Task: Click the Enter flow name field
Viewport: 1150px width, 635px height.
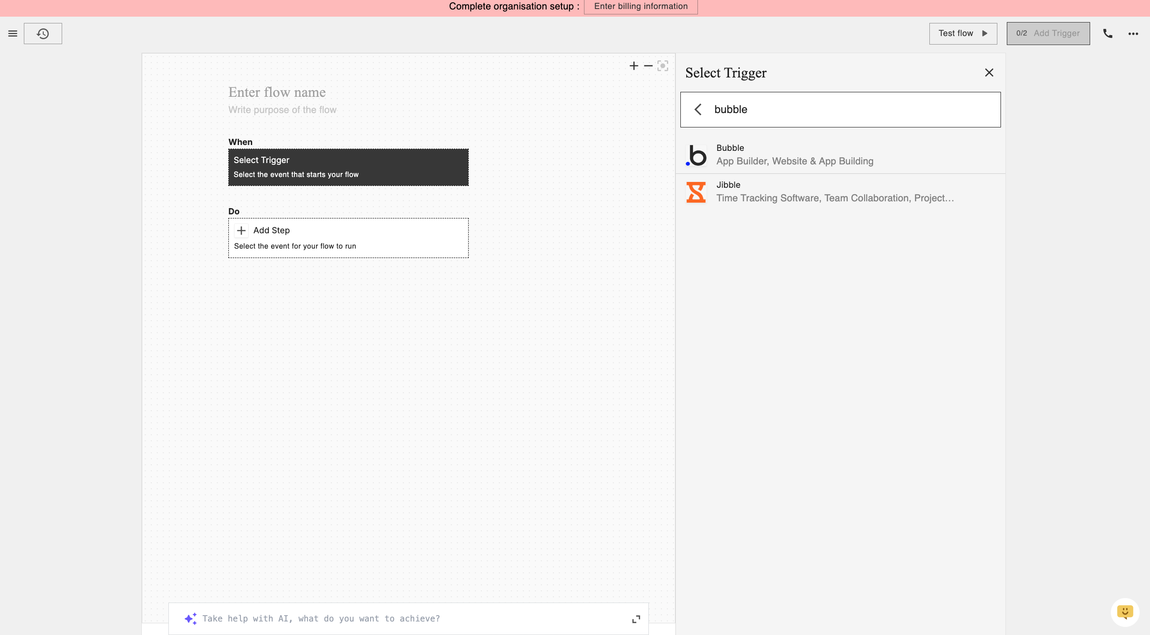Action: click(x=277, y=92)
